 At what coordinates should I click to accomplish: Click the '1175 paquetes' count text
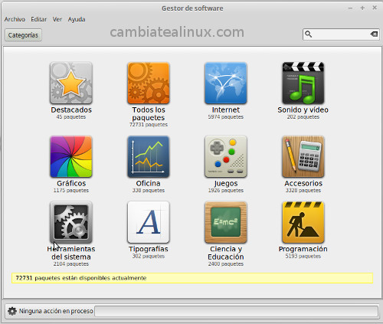(x=71, y=191)
